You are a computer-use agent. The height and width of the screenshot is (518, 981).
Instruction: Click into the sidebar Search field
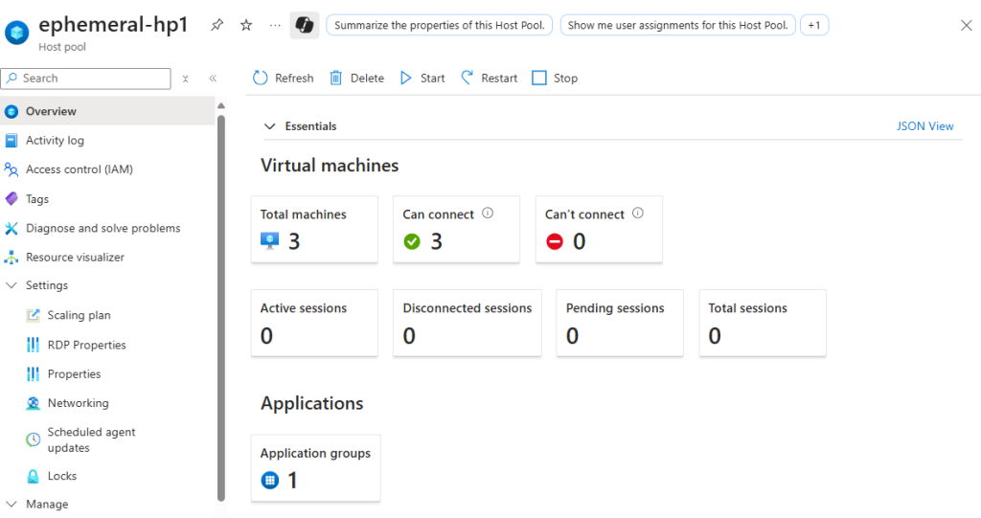86,79
